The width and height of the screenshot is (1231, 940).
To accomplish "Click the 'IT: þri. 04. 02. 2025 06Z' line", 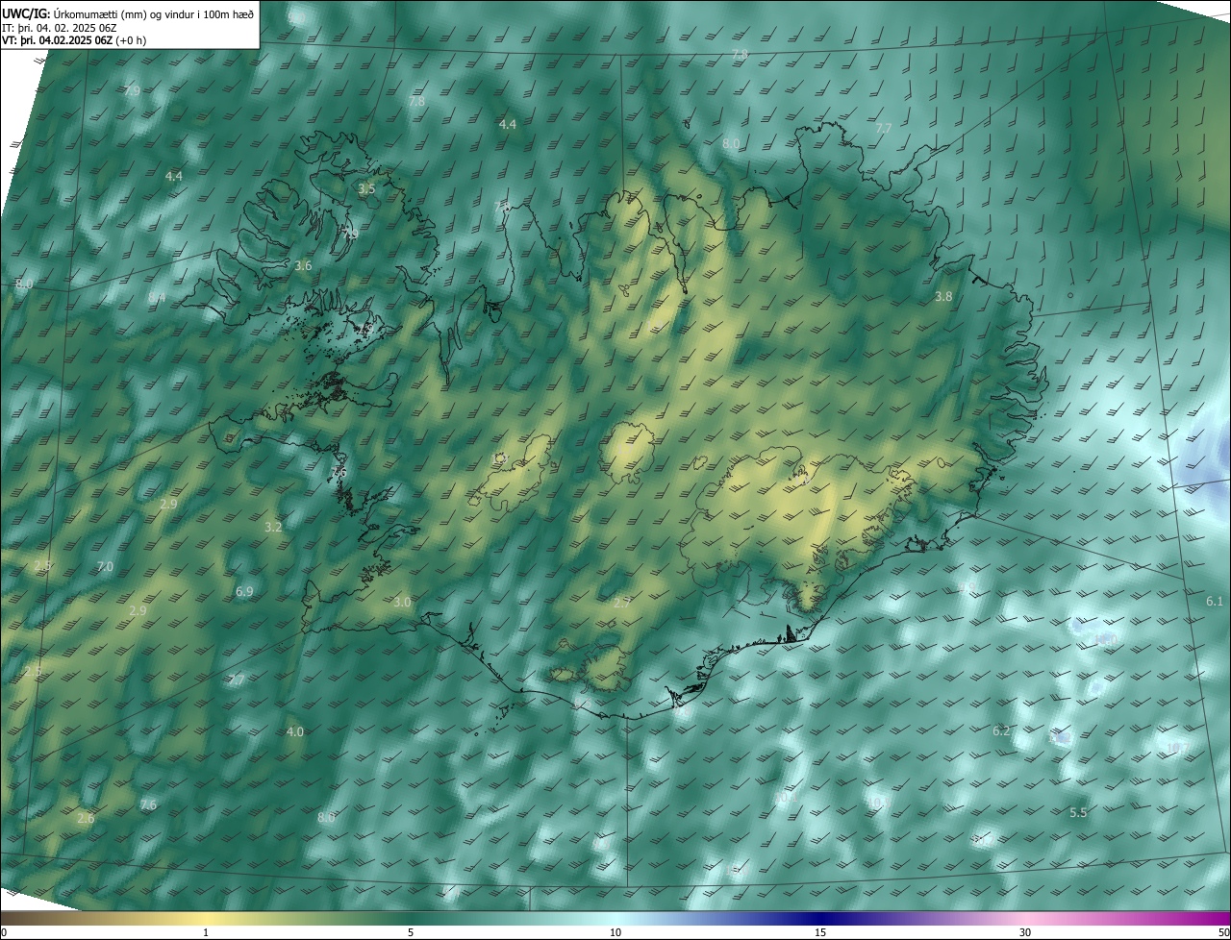I will tap(60, 28).
